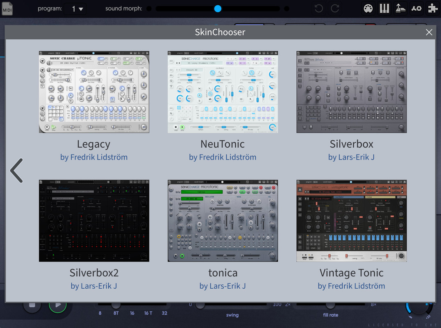Click the Vintage Tonic skin title
This screenshot has height=328, width=441.
[352, 273]
